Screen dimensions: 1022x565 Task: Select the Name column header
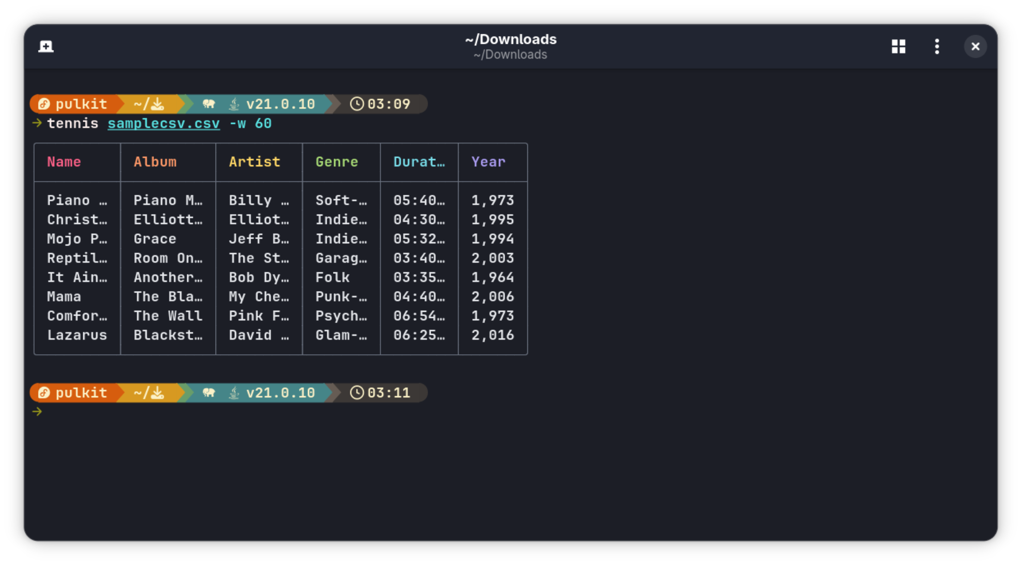pyautogui.click(x=64, y=162)
